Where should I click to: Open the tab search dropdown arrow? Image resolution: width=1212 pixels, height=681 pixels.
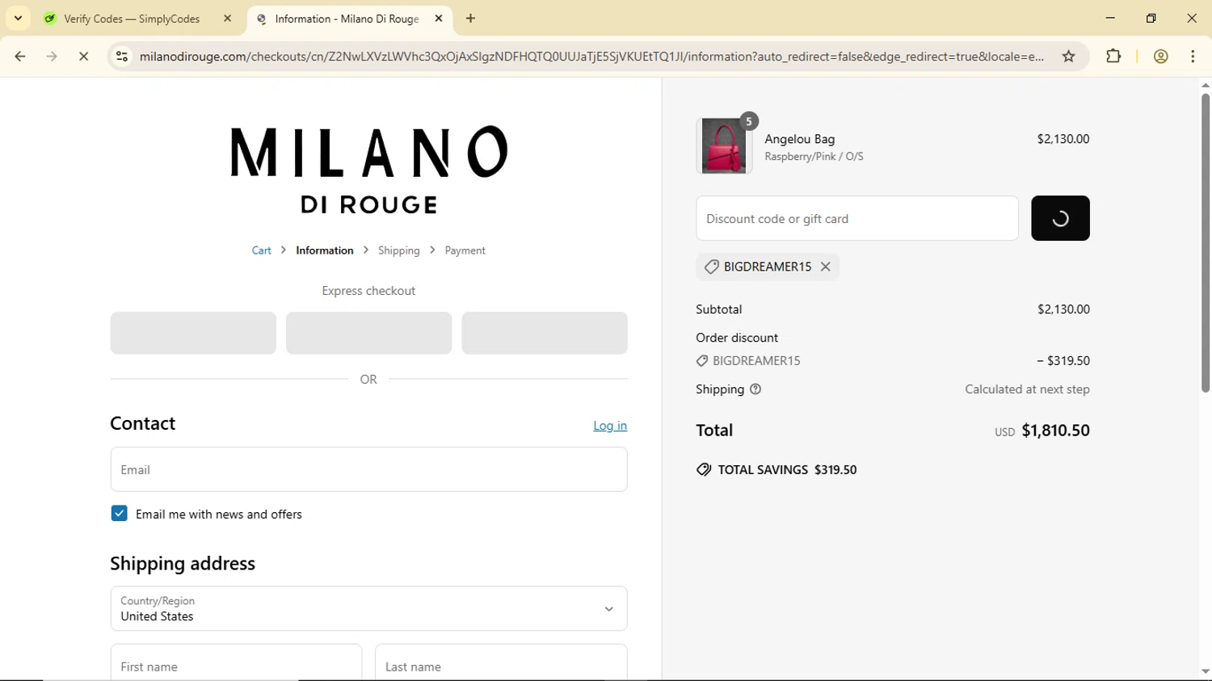tap(18, 18)
